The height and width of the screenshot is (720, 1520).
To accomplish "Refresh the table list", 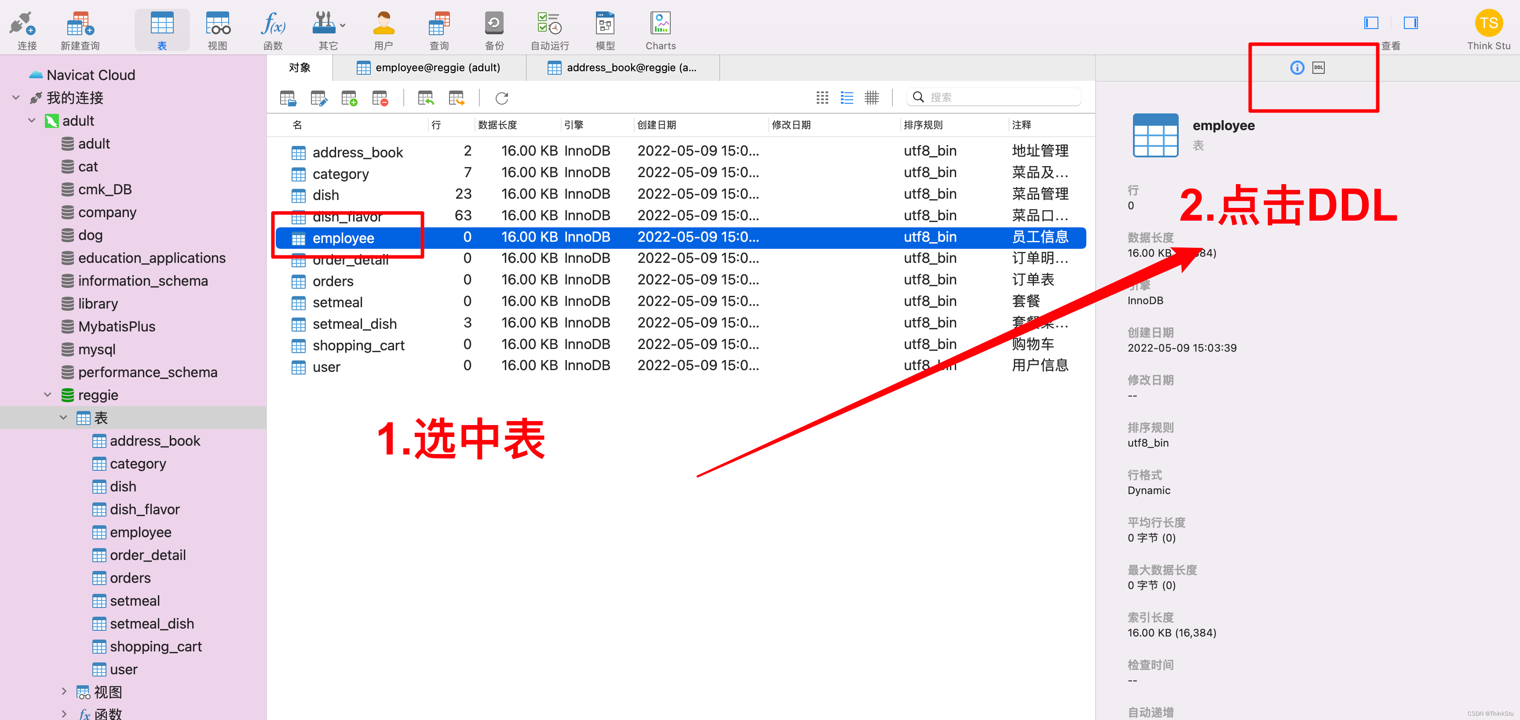I will coord(501,98).
